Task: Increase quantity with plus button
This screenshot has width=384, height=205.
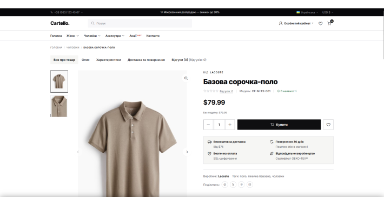Action: (x=230, y=125)
